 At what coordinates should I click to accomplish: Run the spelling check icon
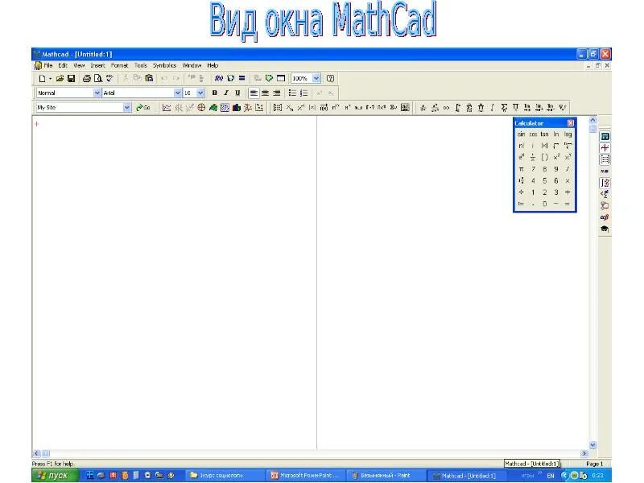tap(109, 78)
